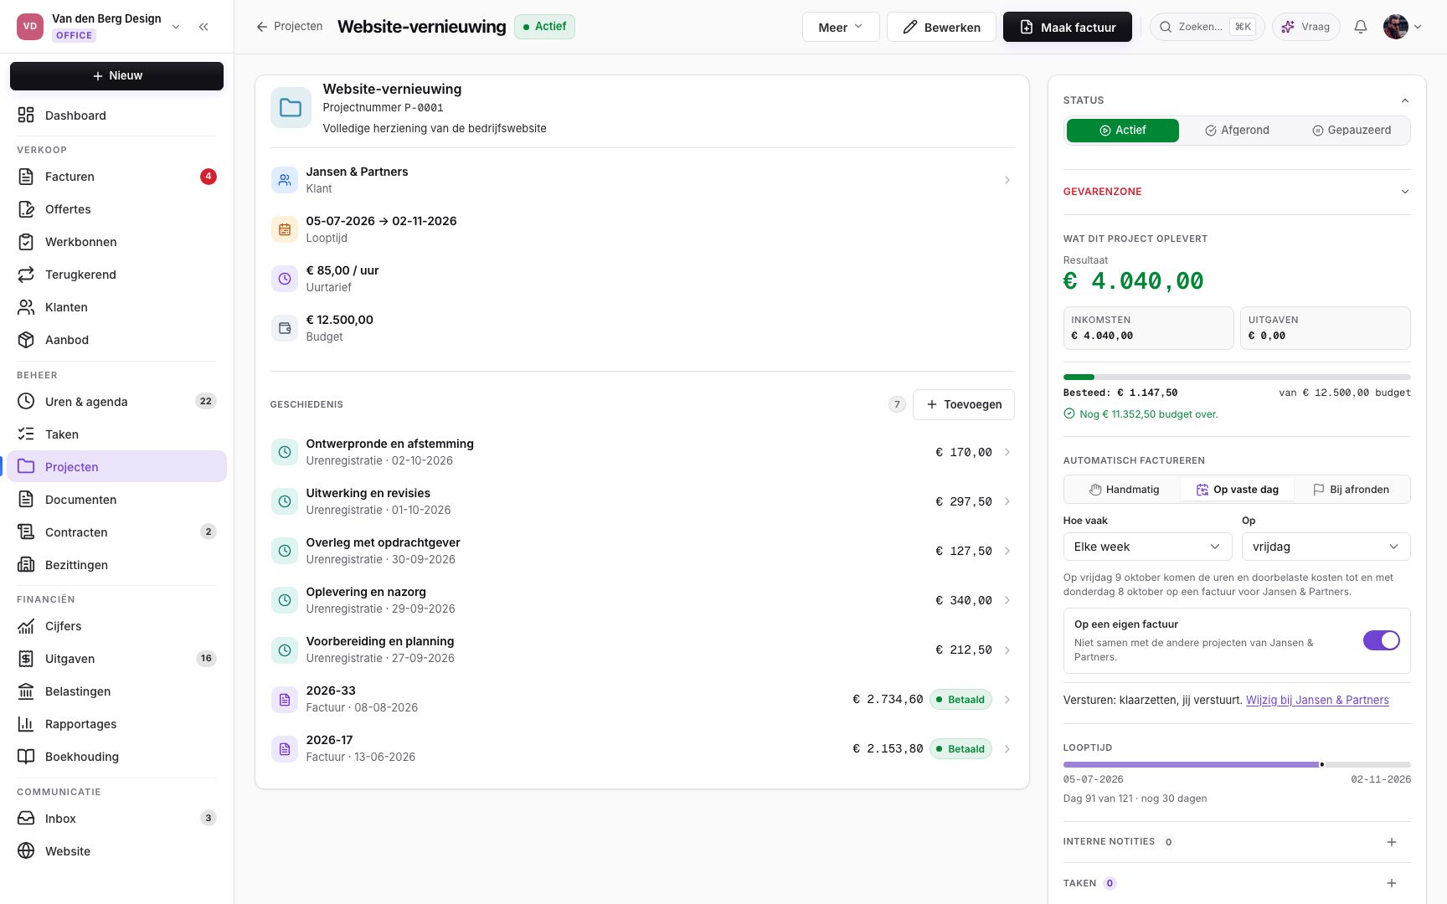
Task: Click the Klanten people icon
Action: click(x=26, y=307)
